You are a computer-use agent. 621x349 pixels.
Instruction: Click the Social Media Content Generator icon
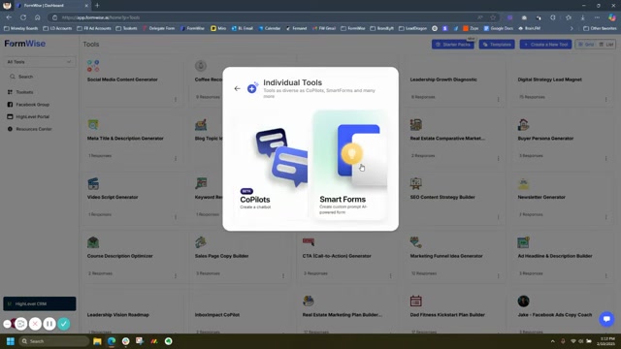[93, 66]
